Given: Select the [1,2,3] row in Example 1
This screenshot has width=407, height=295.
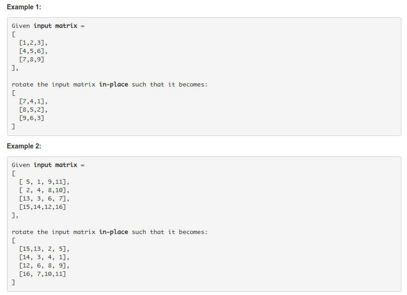Looking at the screenshot, I should (x=34, y=42).
